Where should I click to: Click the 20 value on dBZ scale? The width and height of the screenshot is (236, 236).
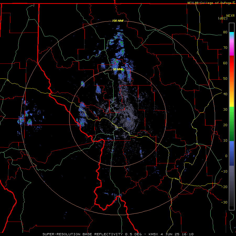coord(225,125)
